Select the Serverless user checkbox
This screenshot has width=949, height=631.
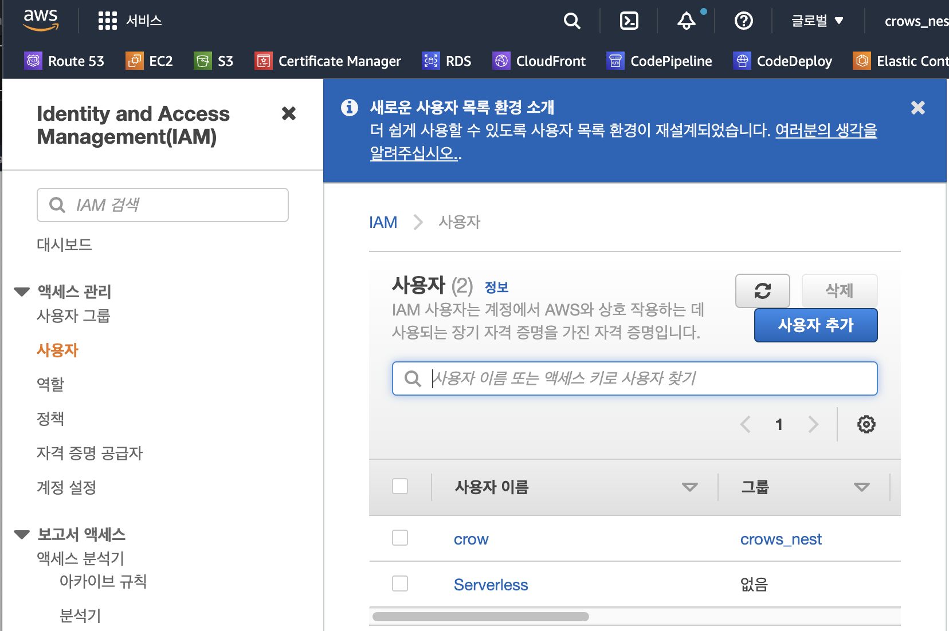coord(400,583)
